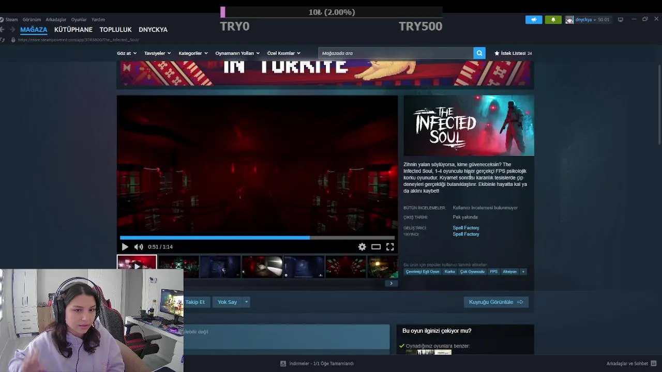Click the promotional banner at top

pyautogui.click(x=325, y=73)
